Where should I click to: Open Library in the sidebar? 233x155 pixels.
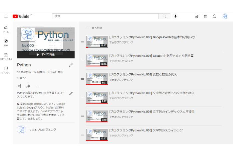pos(6,70)
